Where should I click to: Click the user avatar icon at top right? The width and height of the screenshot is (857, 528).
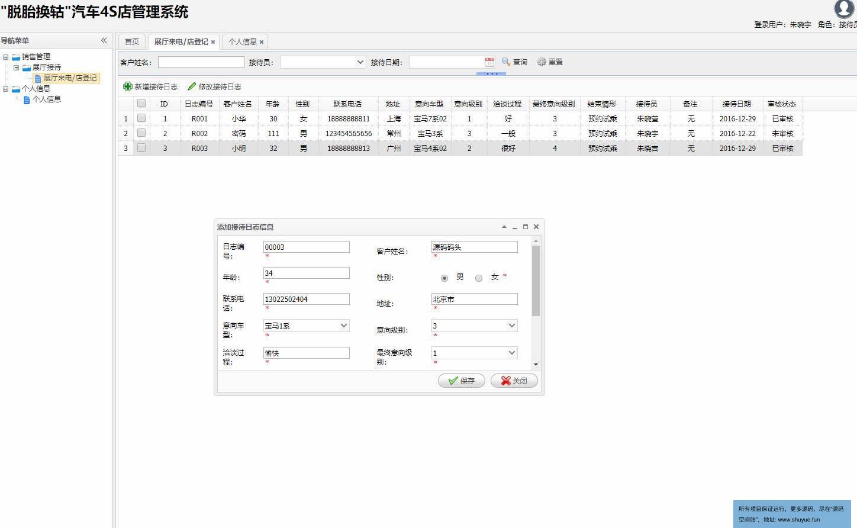coord(844,9)
